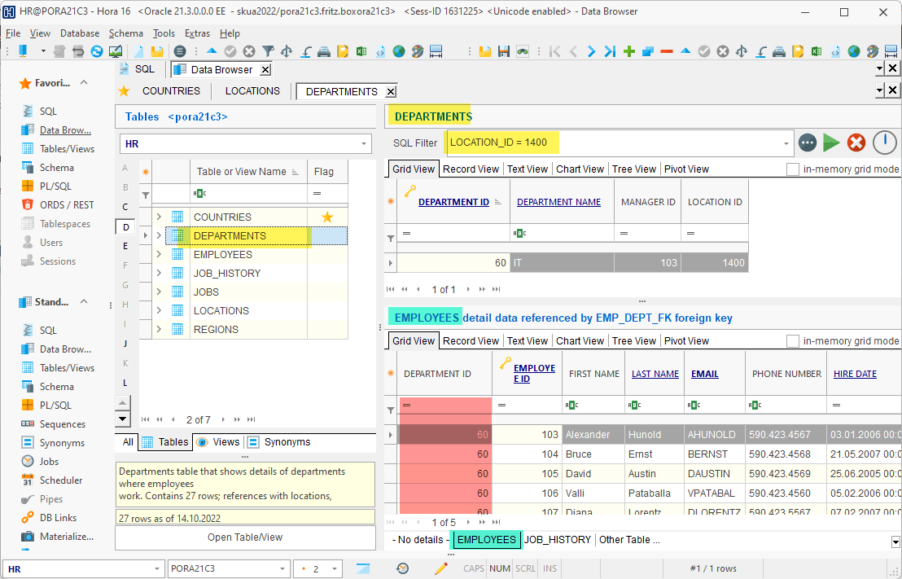Cancel filter with red X button
This screenshot has width=902, height=579.
pos(856,143)
